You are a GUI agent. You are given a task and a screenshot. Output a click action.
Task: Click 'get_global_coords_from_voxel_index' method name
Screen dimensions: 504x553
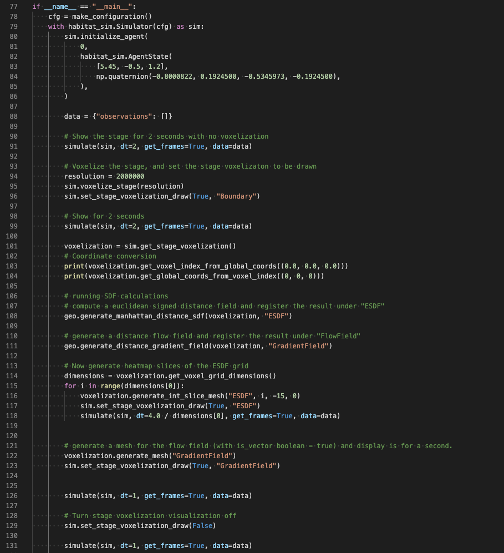(x=208, y=276)
